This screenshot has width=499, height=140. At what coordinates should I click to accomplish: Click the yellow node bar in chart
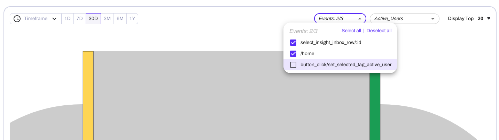click(x=88, y=96)
